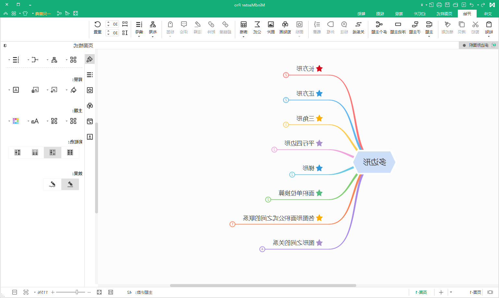Image resolution: width=499 pixels, height=298 pixels.
Task: Click the zoom in plus button
Action: 53,292
